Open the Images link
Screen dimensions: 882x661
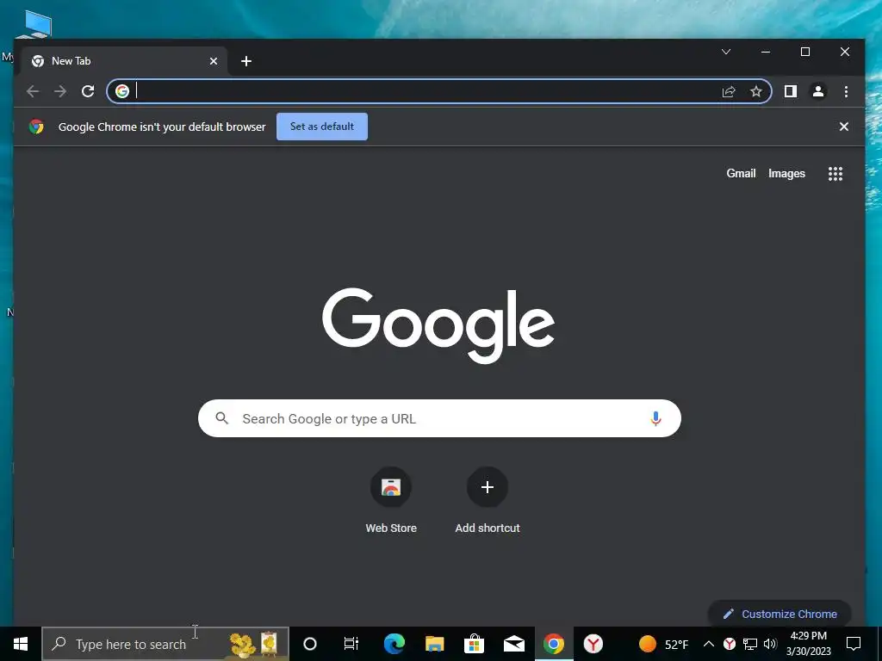pyautogui.click(x=786, y=174)
